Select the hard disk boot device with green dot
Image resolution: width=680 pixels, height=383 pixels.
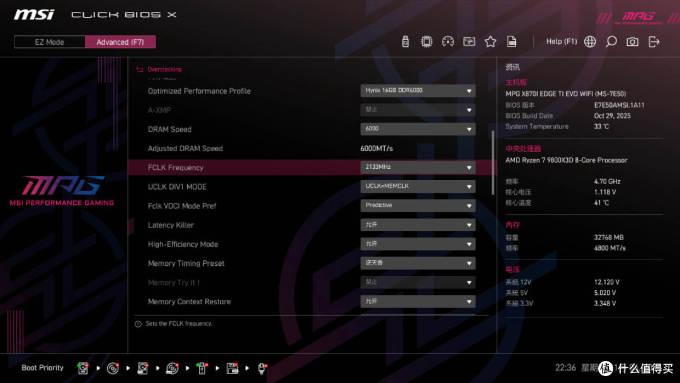tap(83, 369)
